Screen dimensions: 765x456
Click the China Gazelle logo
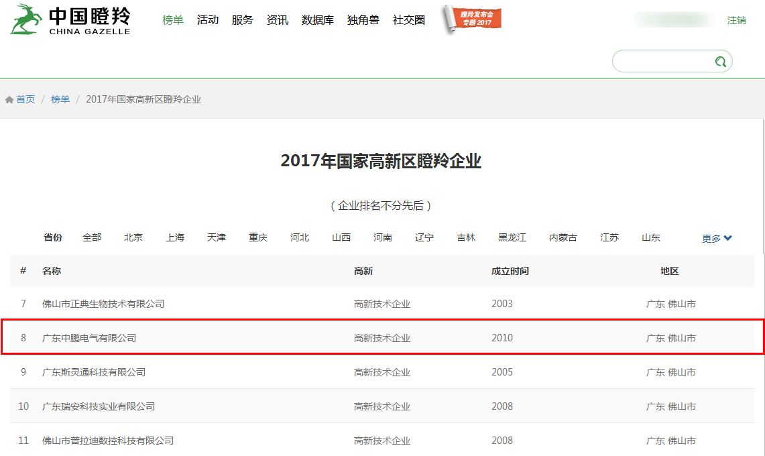click(x=70, y=19)
